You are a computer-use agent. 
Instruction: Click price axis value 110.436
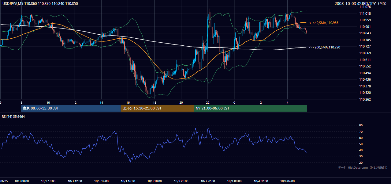point(365,79)
